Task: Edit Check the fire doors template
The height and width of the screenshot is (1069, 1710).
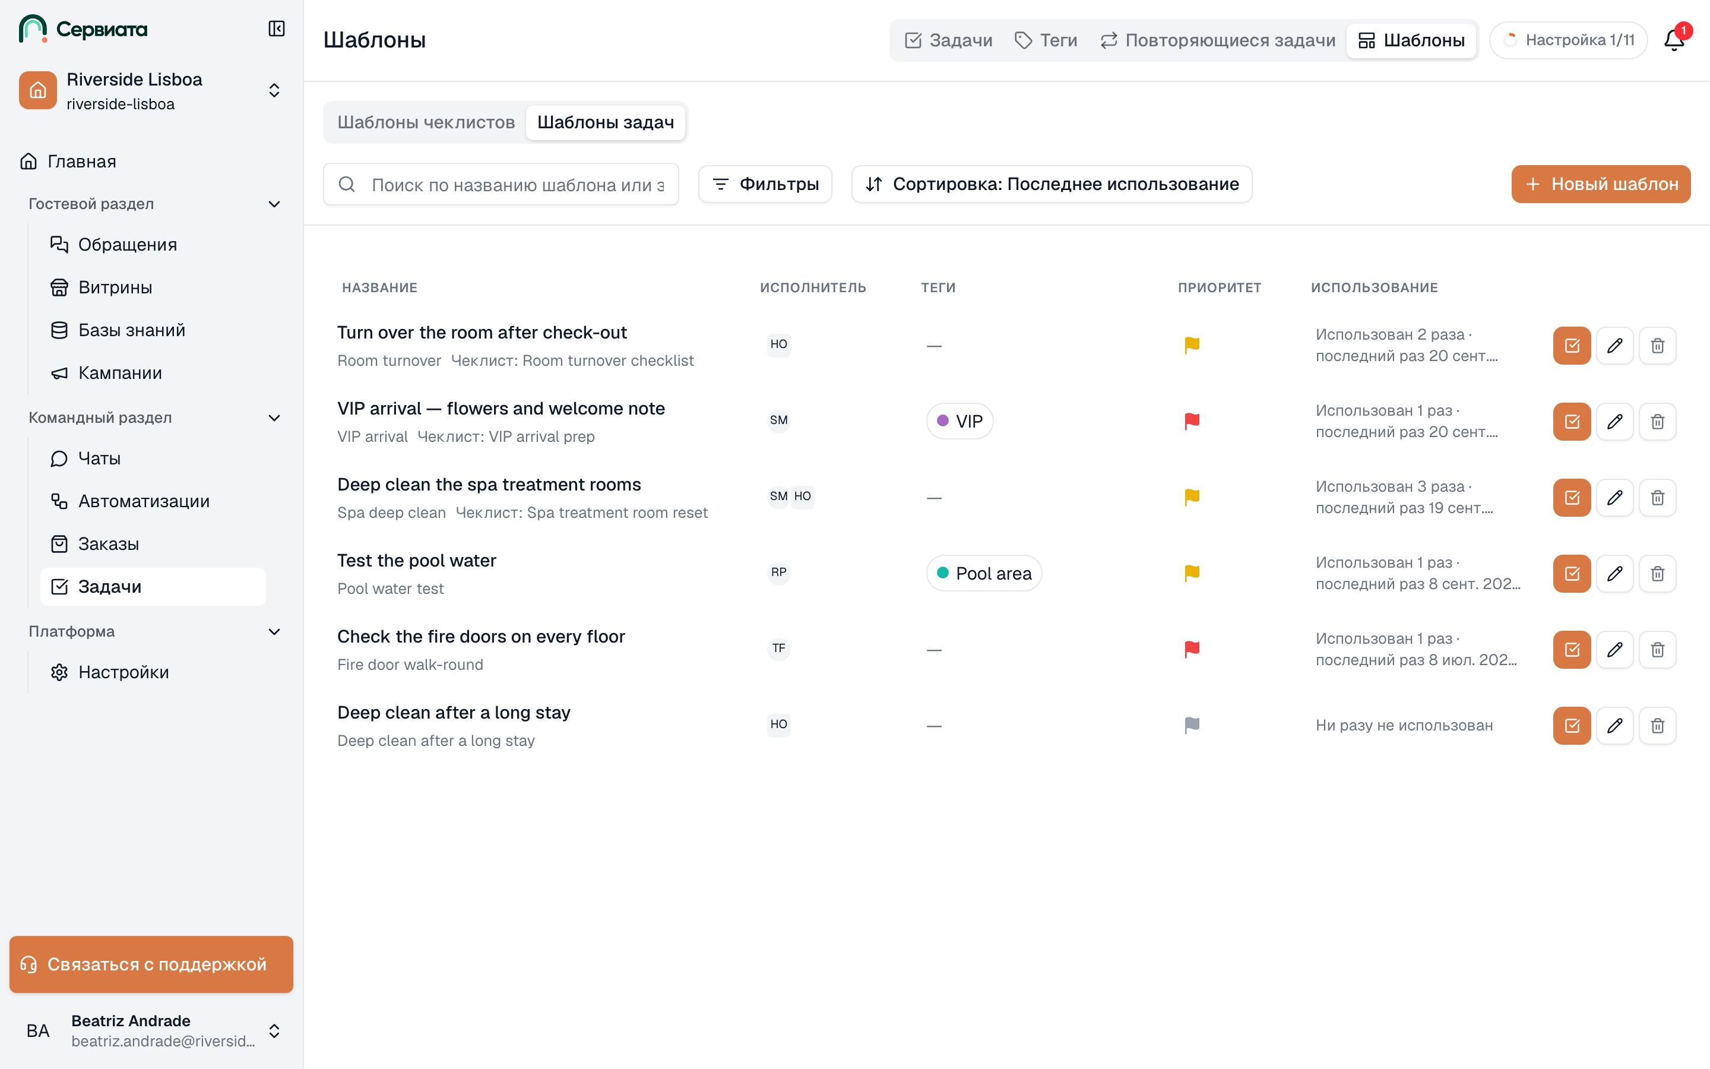Action: [x=1614, y=650]
